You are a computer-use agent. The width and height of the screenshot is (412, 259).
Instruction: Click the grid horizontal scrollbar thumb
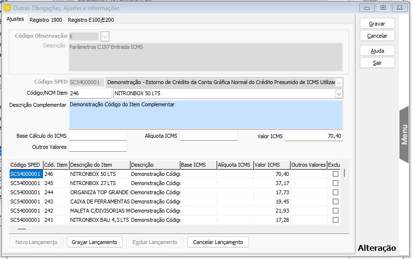[22, 229]
